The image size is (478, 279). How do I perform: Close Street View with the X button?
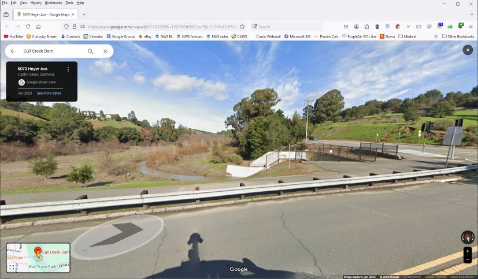pyautogui.click(x=468, y=50)
